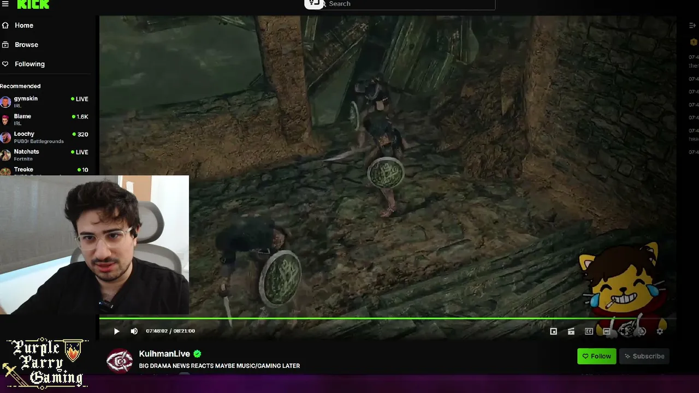Click Blame's avatar thumbnail
Viewport: 699px width, 393px height.
click(x=5, y=120)
